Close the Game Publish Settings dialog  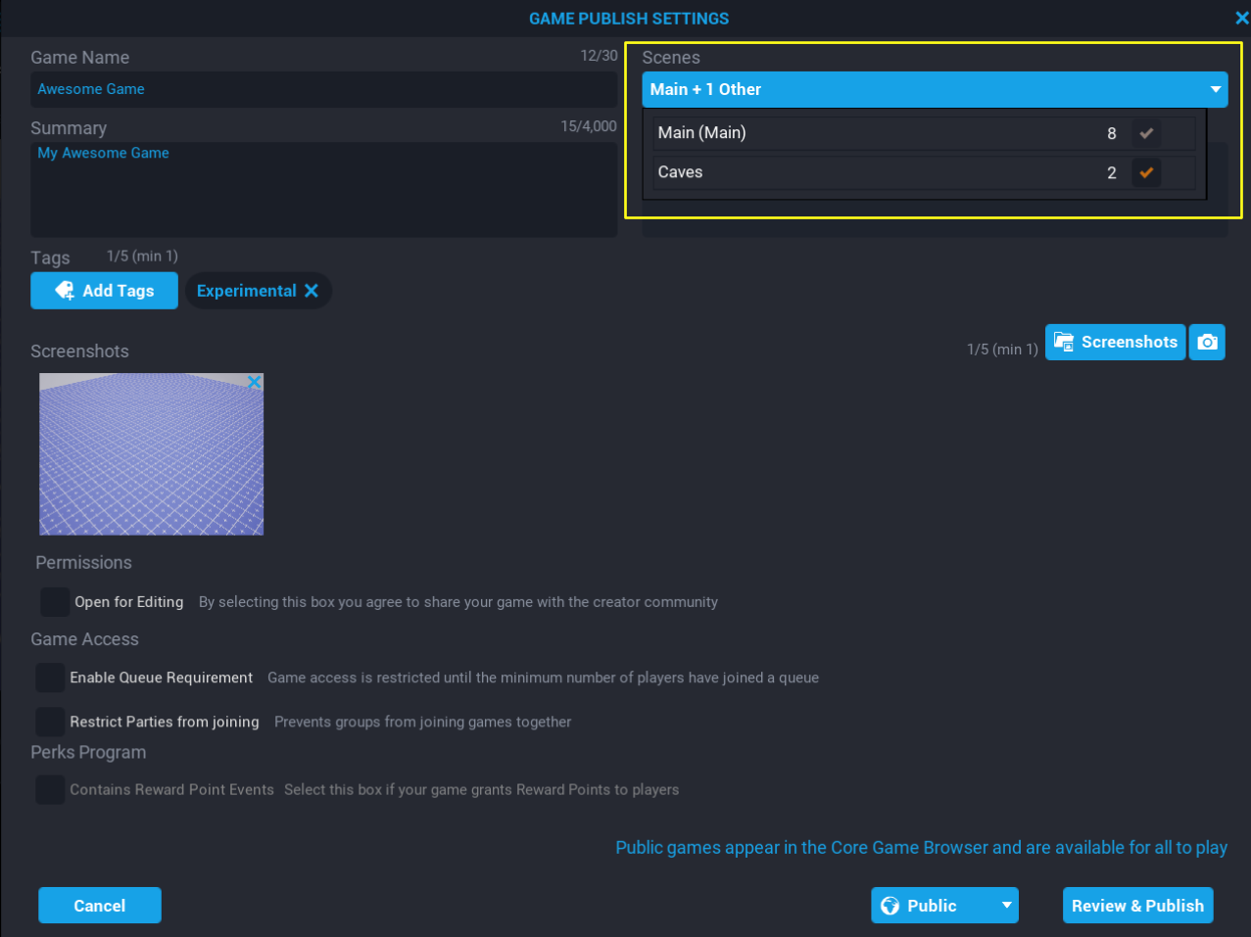[x=1241, y=18]
